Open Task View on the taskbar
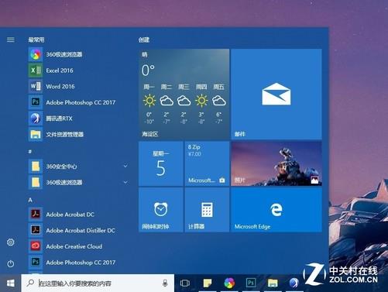This screenshot has height=292, width=388. (x=185, y=283)
